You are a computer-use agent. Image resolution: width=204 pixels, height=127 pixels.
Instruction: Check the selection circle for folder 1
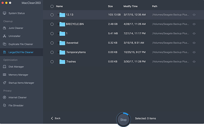(52, 34)
